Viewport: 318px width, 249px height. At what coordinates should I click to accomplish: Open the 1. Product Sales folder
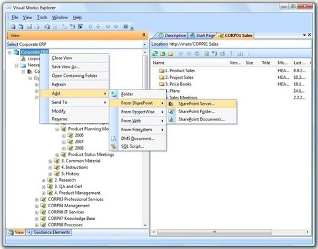[180, 71]
